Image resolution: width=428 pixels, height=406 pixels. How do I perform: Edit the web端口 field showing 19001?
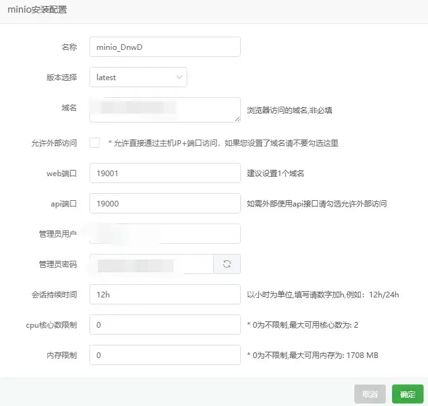(x=165, y=173)
